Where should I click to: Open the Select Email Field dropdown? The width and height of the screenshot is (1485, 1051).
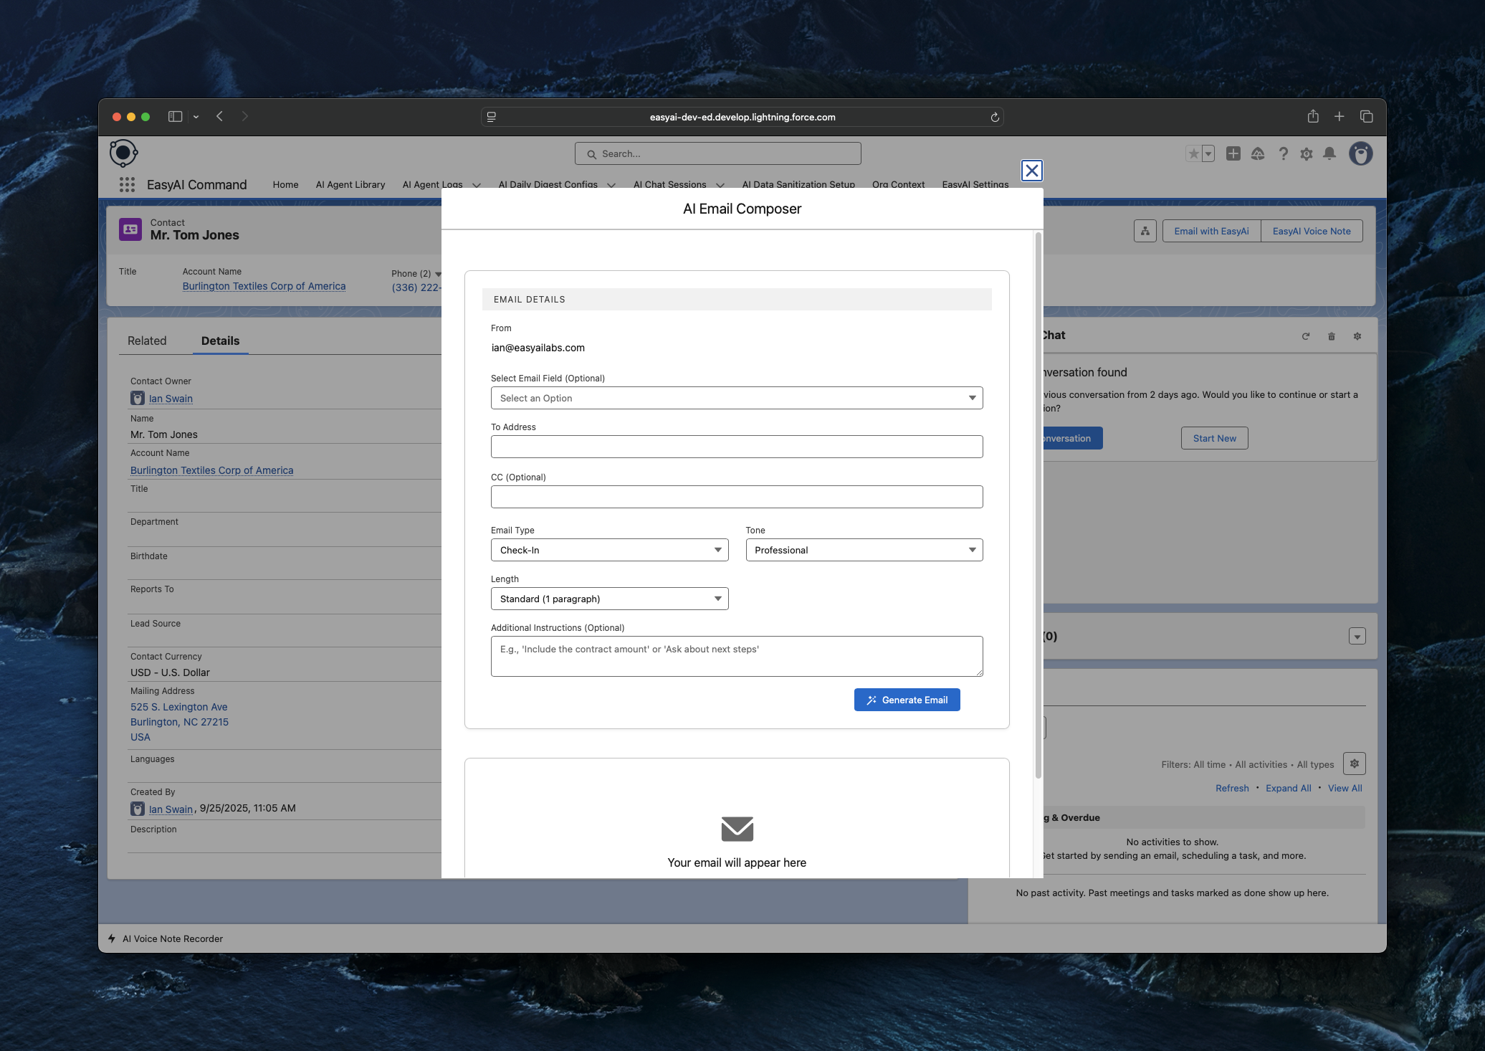tap(736, 398)
